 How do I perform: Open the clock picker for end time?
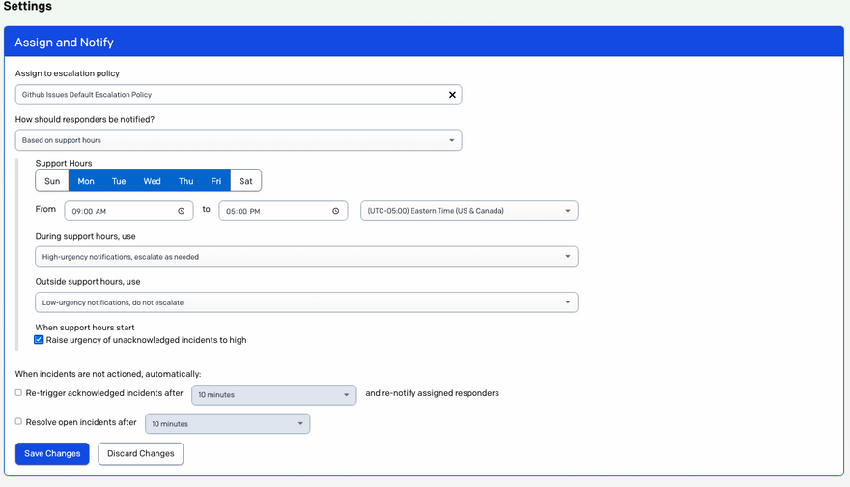pos(336,211)
